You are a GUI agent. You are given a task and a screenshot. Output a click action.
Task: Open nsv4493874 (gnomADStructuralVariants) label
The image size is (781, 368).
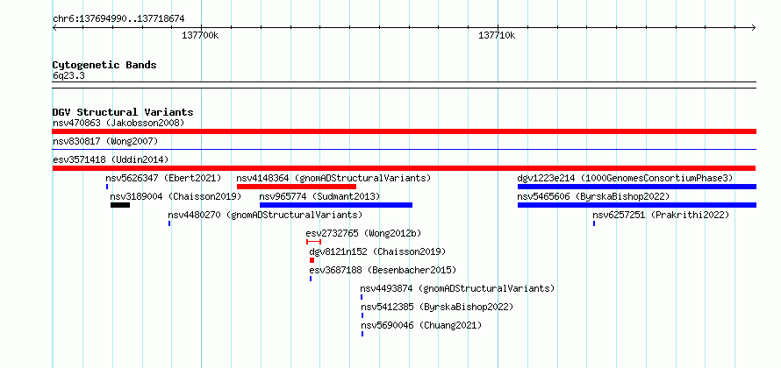coord(457,288)
